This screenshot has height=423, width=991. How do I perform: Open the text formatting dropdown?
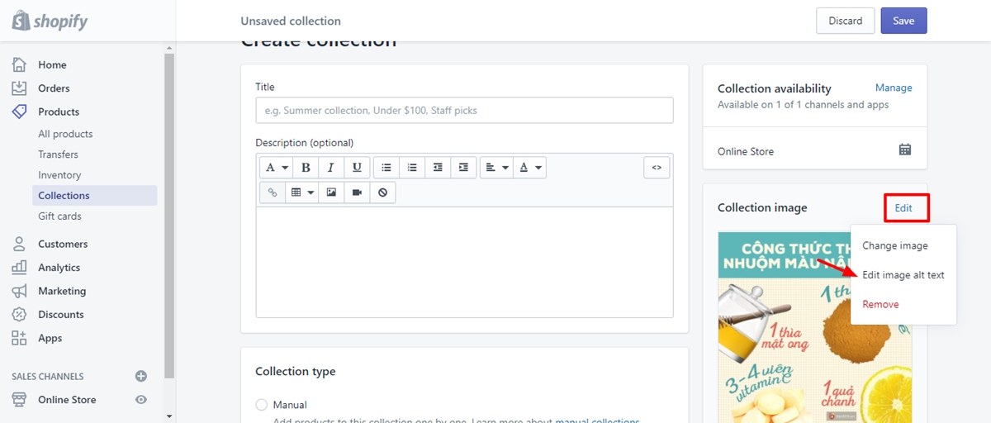(275, 168)
